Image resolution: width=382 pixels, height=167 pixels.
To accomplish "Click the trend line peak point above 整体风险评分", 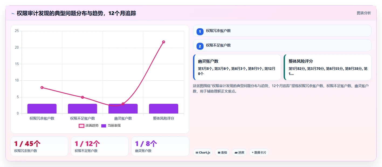I will point(164,42).
